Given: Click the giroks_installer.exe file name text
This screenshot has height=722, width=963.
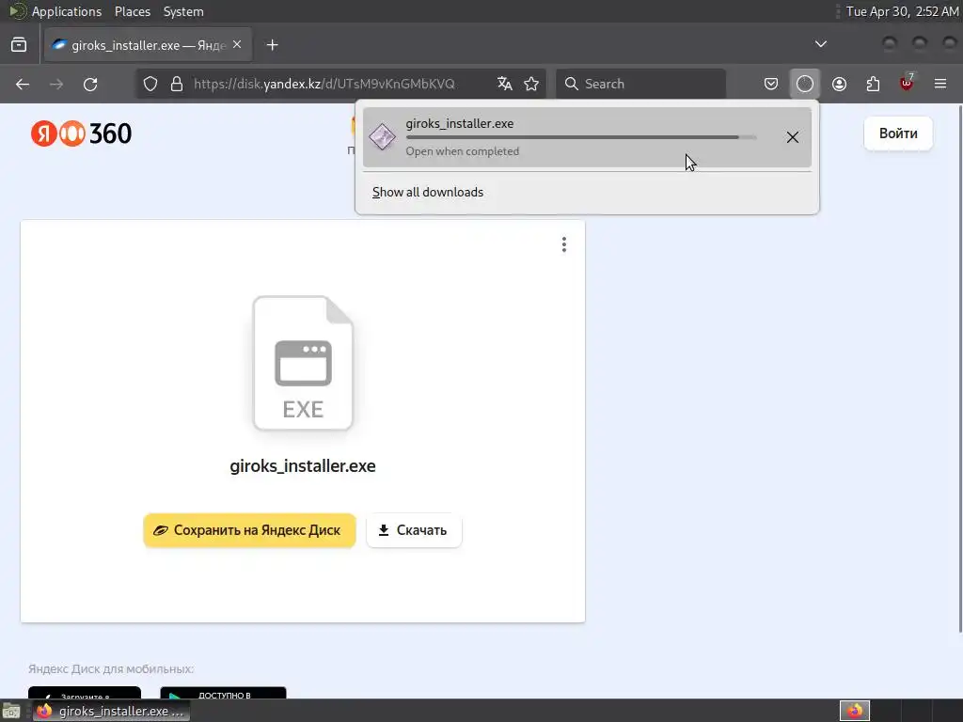Looking at the screenshot, I should pyautogui.click(x=303, y=466).
